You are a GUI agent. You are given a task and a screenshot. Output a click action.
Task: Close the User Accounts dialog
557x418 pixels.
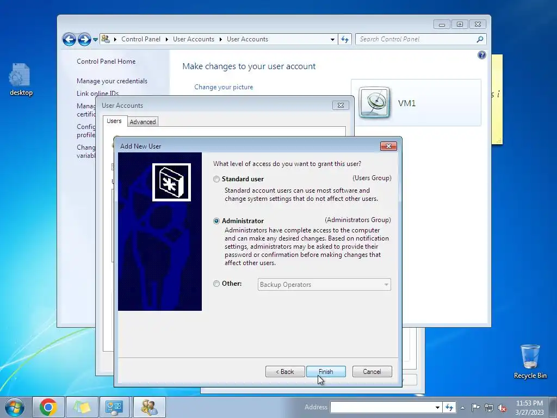[x=341, y=105]
